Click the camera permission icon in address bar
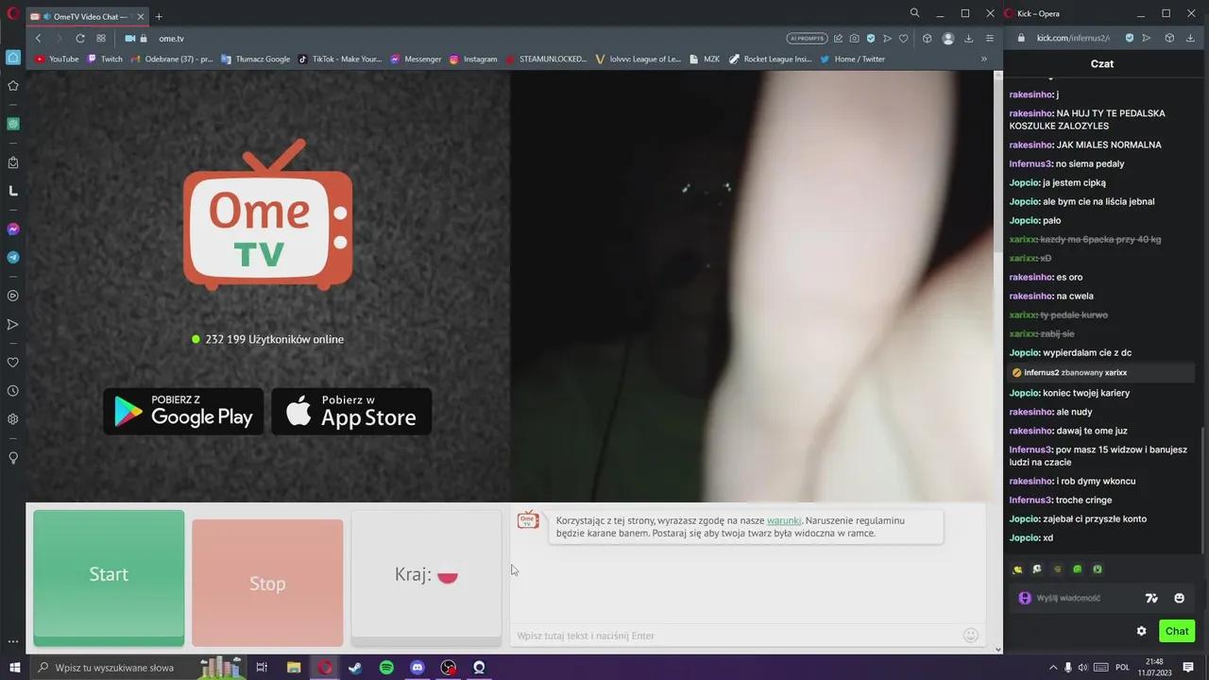Viewport: 1209px width, 680px height. [130, 39]
